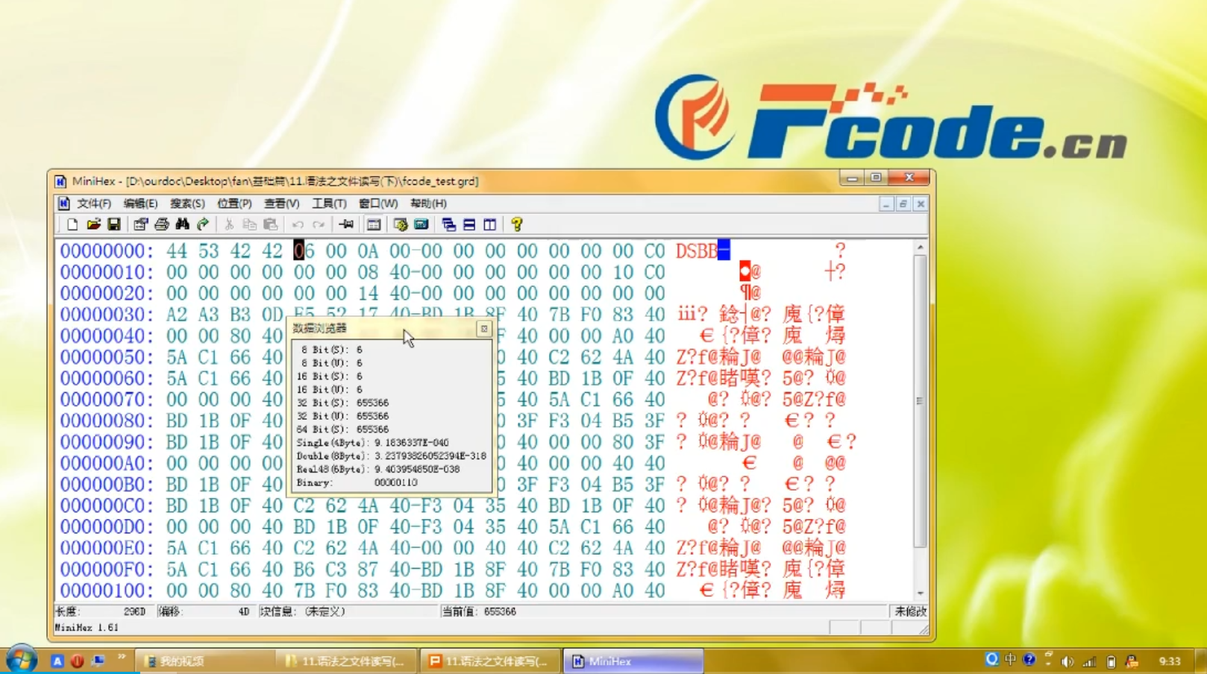
Task: Open a file using the folder toolbar icon
Action: [x=93, y=224]
